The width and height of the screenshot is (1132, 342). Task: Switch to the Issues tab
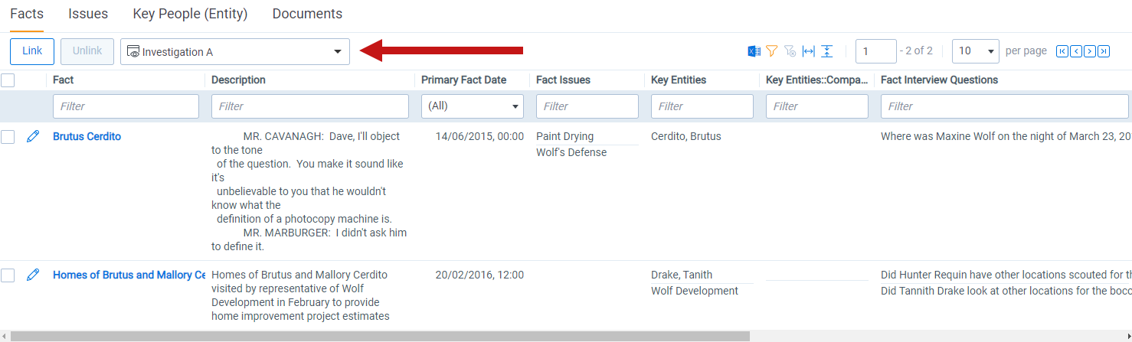point(88,14)
